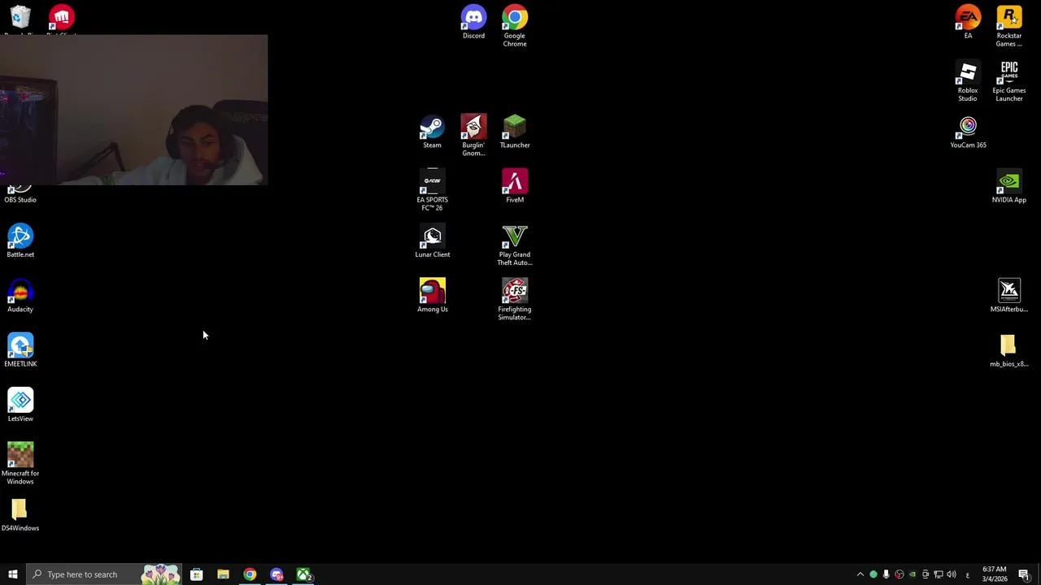This screenshot has height=585, width=1041.
Task: Open the Windows Start menu
Action: [x=12, y=574]
